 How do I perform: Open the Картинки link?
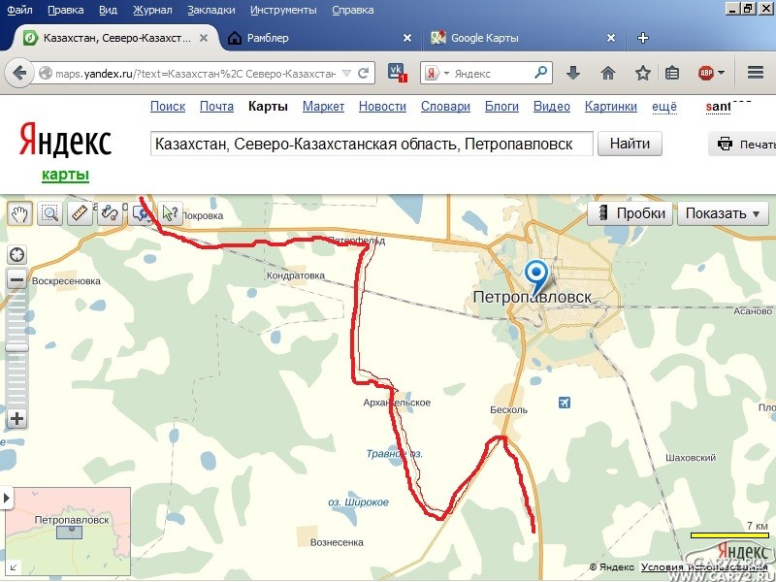click(611, 107)
